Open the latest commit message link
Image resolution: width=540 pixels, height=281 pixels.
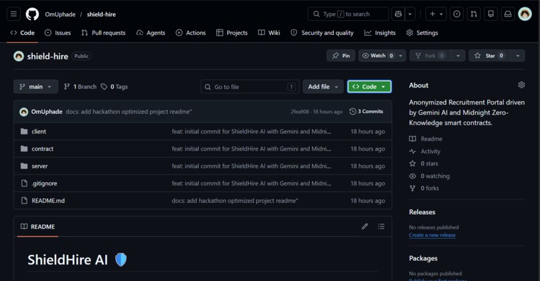[x=129, y=112]
